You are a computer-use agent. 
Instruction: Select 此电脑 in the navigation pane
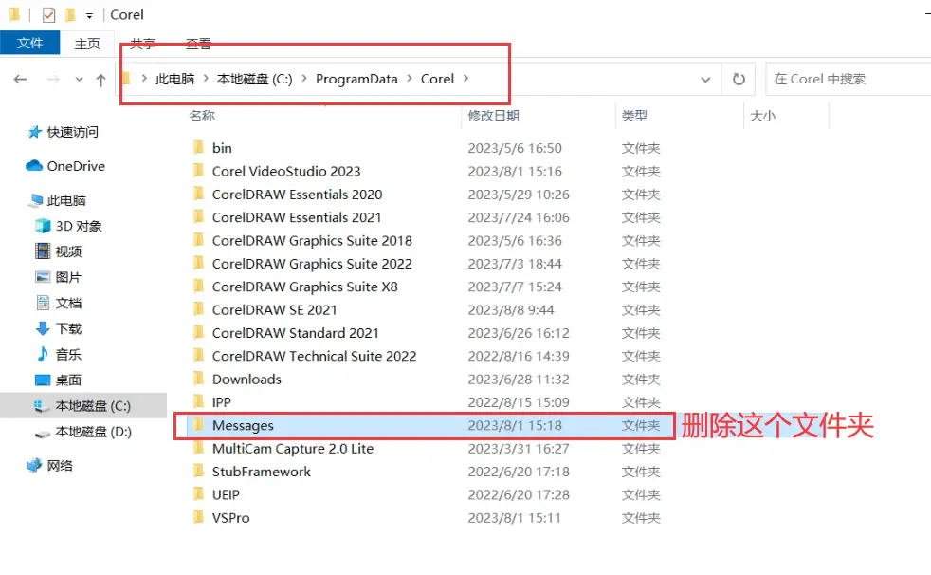pyautogui.click(x=66, y=201)
